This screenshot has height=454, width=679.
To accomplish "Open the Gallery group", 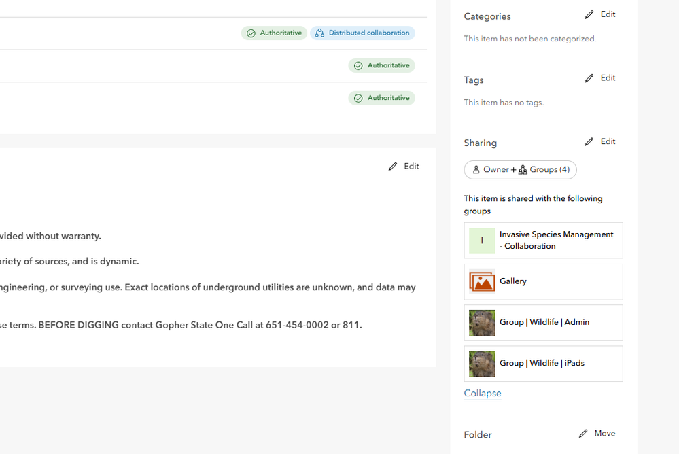I will point(513,281).
